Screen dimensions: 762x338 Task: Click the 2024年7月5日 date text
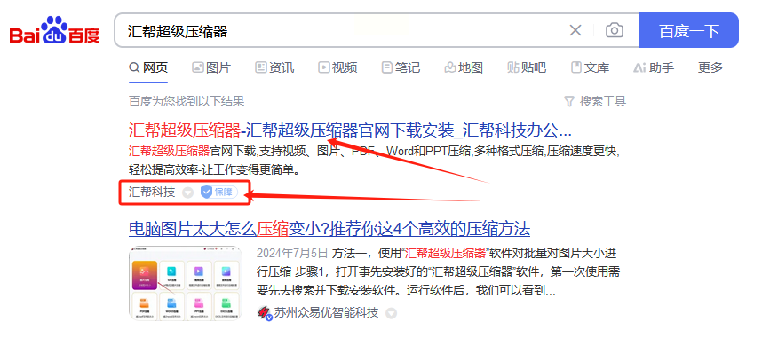click(x=292, y=254)
